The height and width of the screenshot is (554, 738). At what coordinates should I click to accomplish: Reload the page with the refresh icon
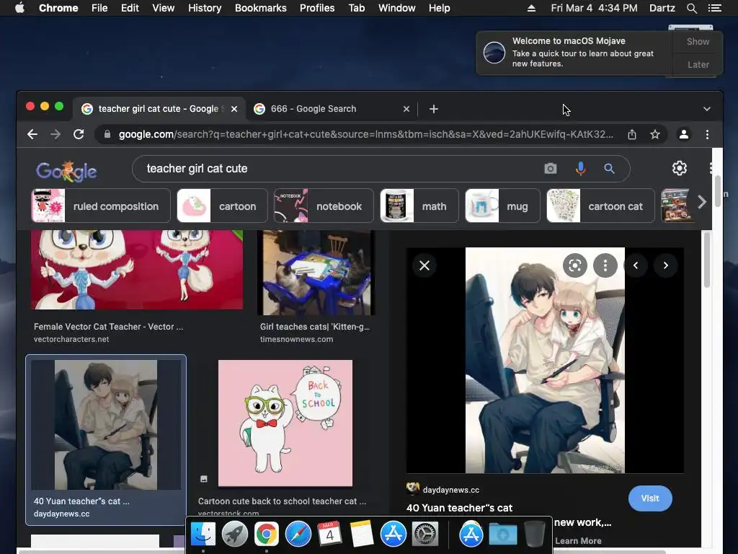point(79,134)
